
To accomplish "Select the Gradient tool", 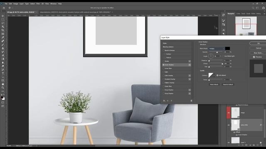I will click(3, 59).
